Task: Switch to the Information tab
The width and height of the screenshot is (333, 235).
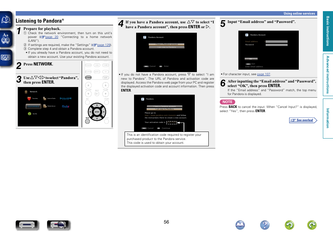Action: [x=328, y=118]
